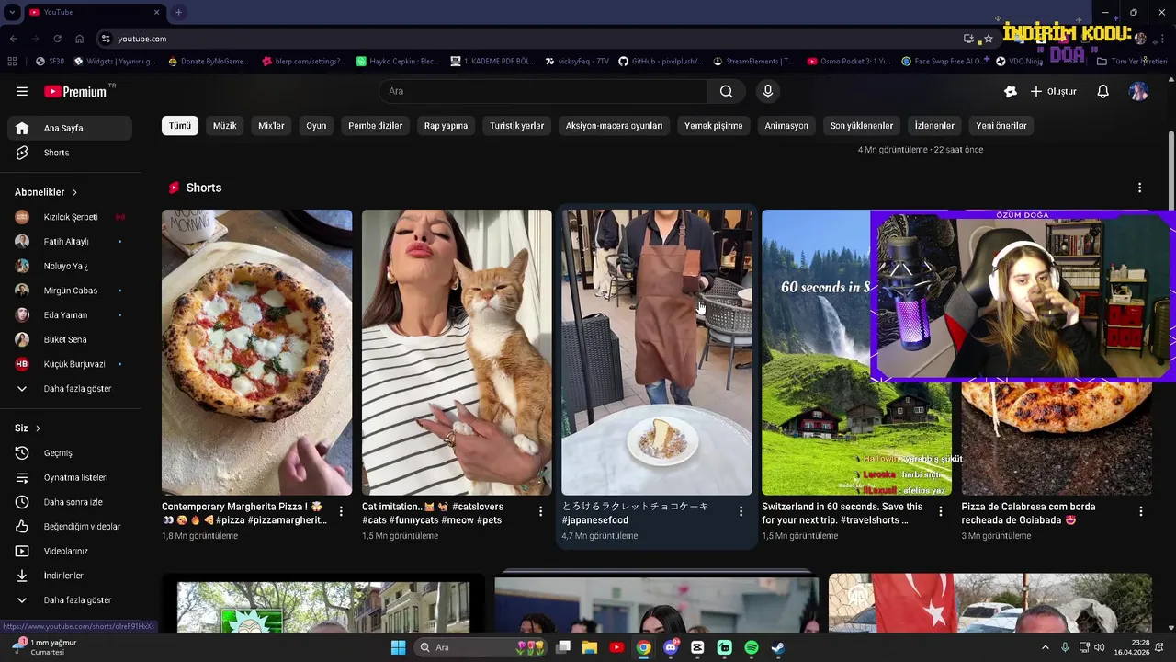
Task: Select the Turistik yerler chip
Action: (x=516, y=125)
